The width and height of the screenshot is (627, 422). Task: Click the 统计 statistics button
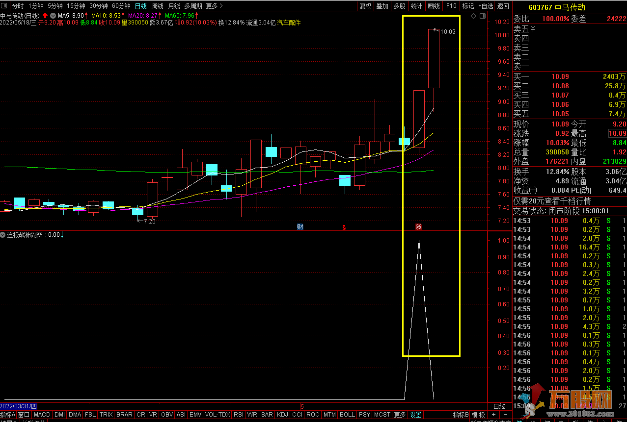click(416, 6)
